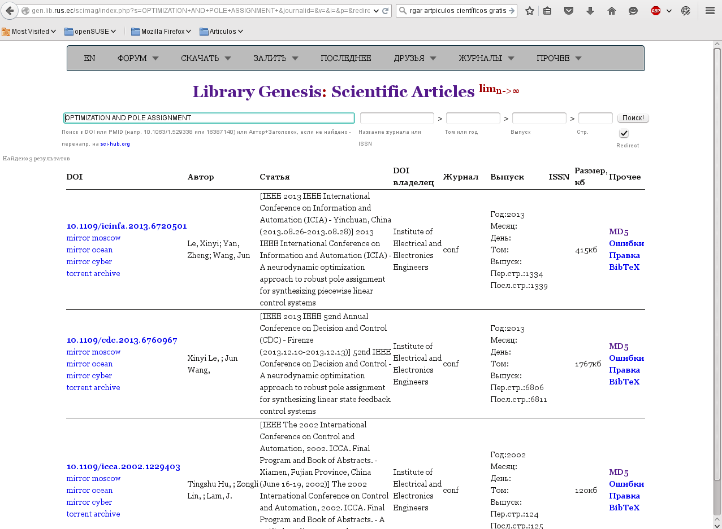Click the search magnifier icon in search box
Viewport: 722px width, 529px height.
tap(403, 11)
